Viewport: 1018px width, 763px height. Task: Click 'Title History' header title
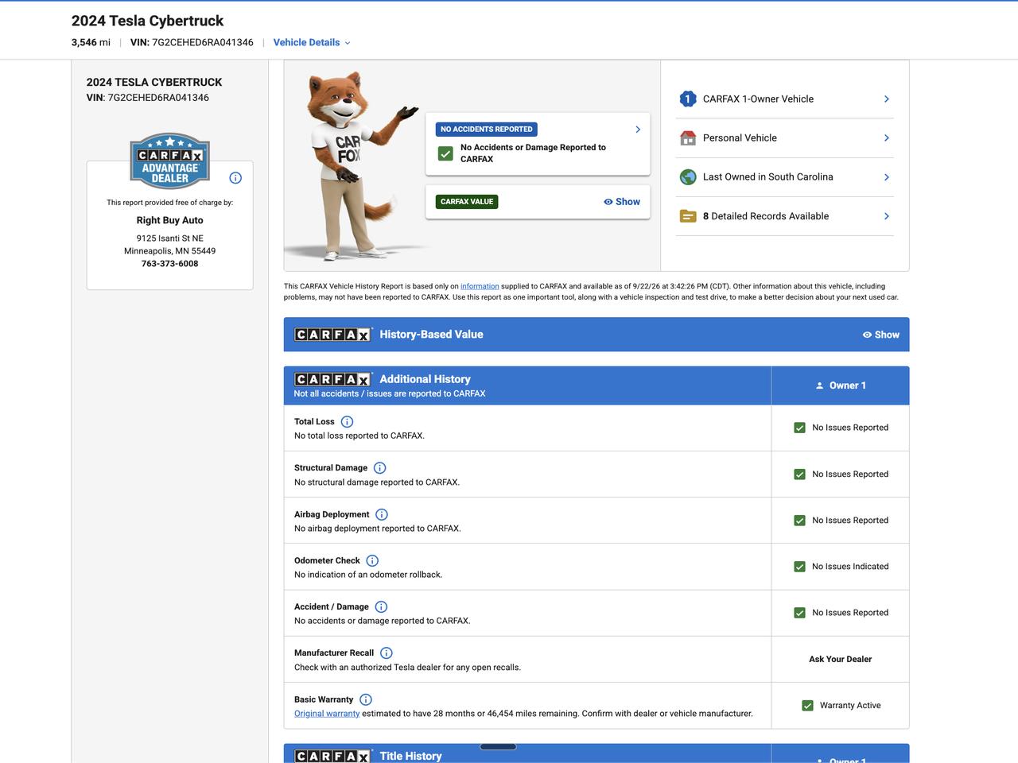(x=410, y=756)
